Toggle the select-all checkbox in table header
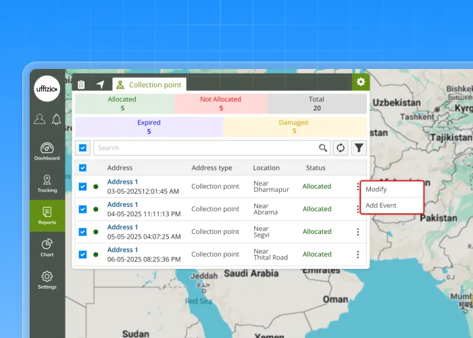 click(83, 168)
